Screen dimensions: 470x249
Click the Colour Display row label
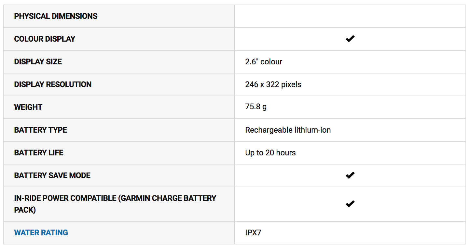coord(45,39)
